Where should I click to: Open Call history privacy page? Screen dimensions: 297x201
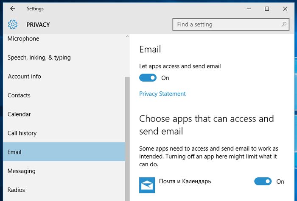[22, 133]
